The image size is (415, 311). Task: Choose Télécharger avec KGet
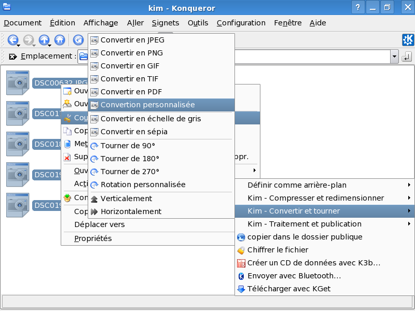point(325,289)
